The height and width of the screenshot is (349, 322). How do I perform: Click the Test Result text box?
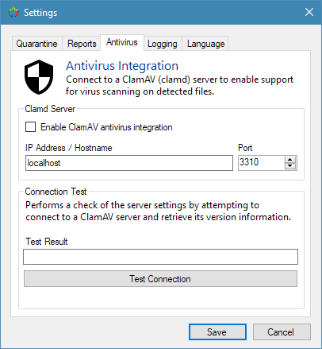[x=160, y=257]
